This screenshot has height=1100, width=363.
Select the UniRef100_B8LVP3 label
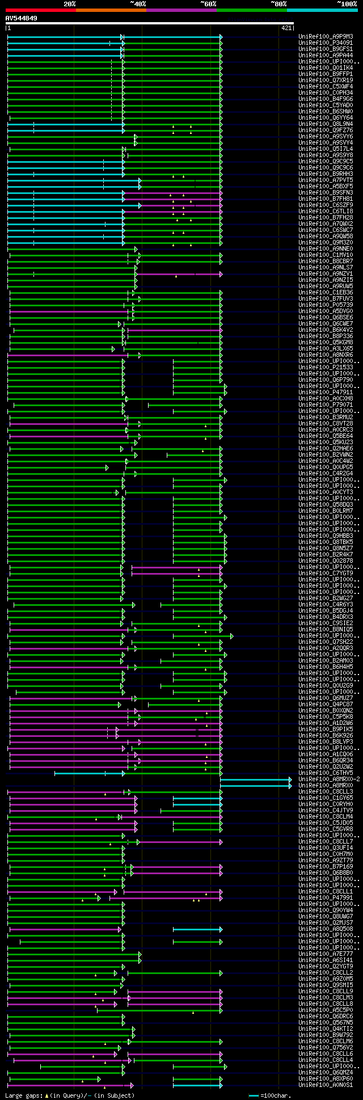pyautogui.click(x=326, y=742)
